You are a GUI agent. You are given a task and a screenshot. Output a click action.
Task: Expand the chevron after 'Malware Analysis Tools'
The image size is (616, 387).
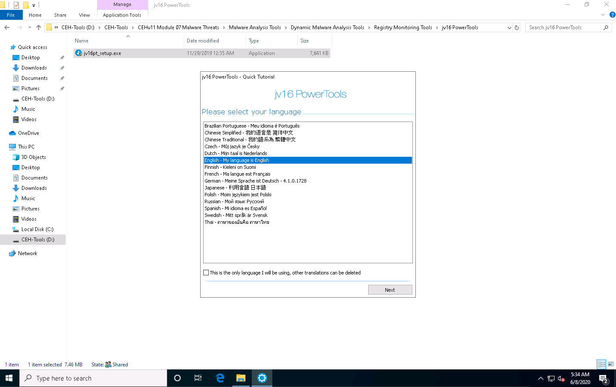(286, 27)
